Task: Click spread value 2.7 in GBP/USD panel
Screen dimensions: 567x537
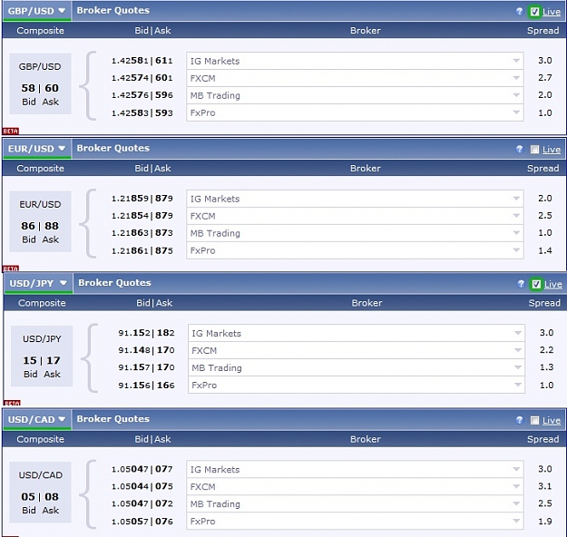Action: point(545,78)
